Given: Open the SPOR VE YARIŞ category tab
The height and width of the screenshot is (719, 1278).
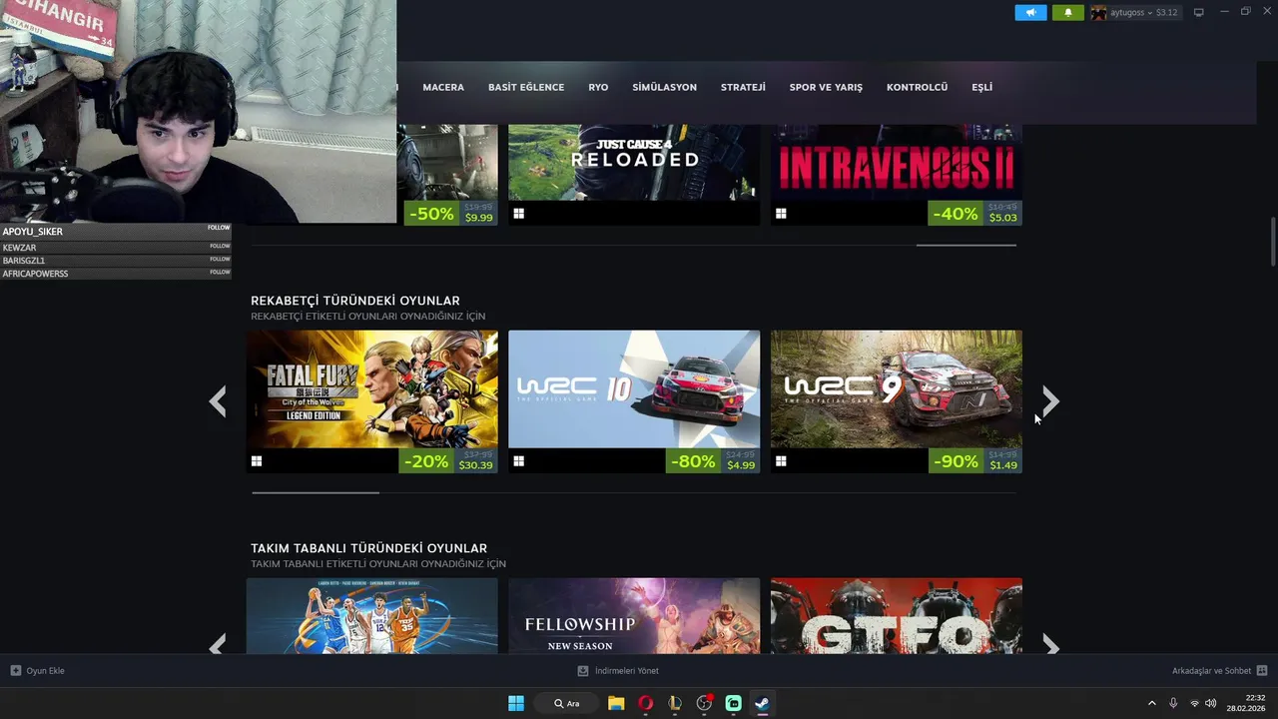Looking at the screenshot, I should tap(826, 87).
